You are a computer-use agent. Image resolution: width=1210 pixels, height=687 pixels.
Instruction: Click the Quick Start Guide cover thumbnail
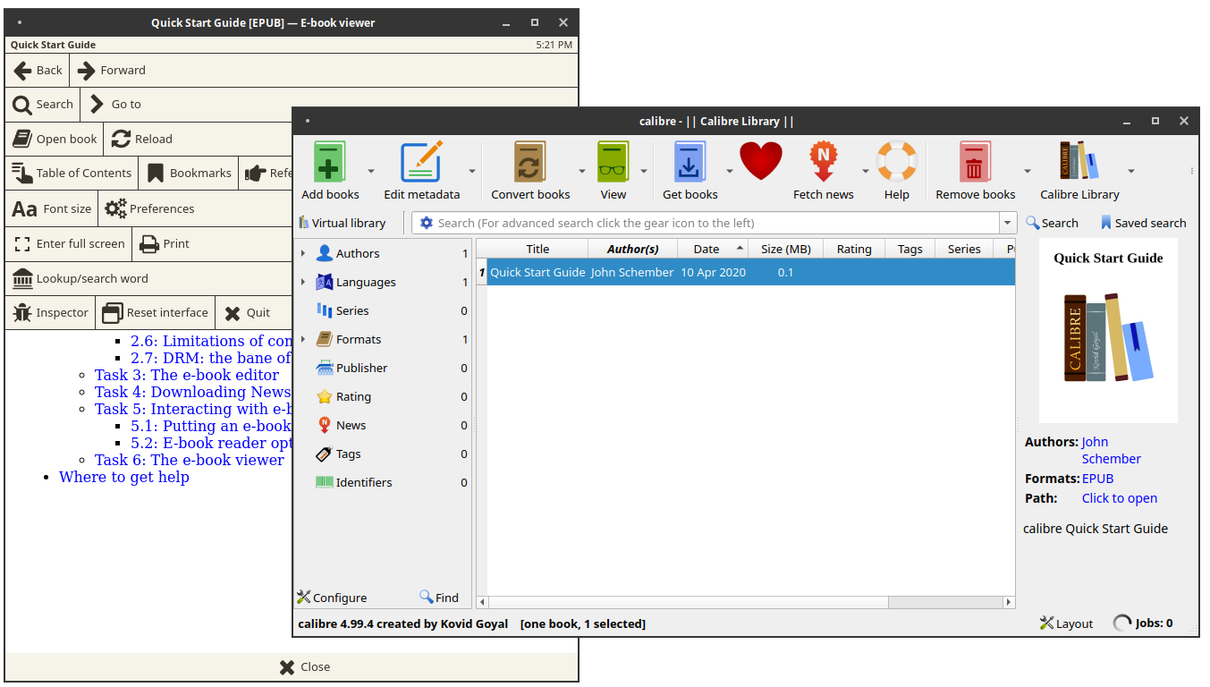pyautogui.click(x=1108, y=331)
